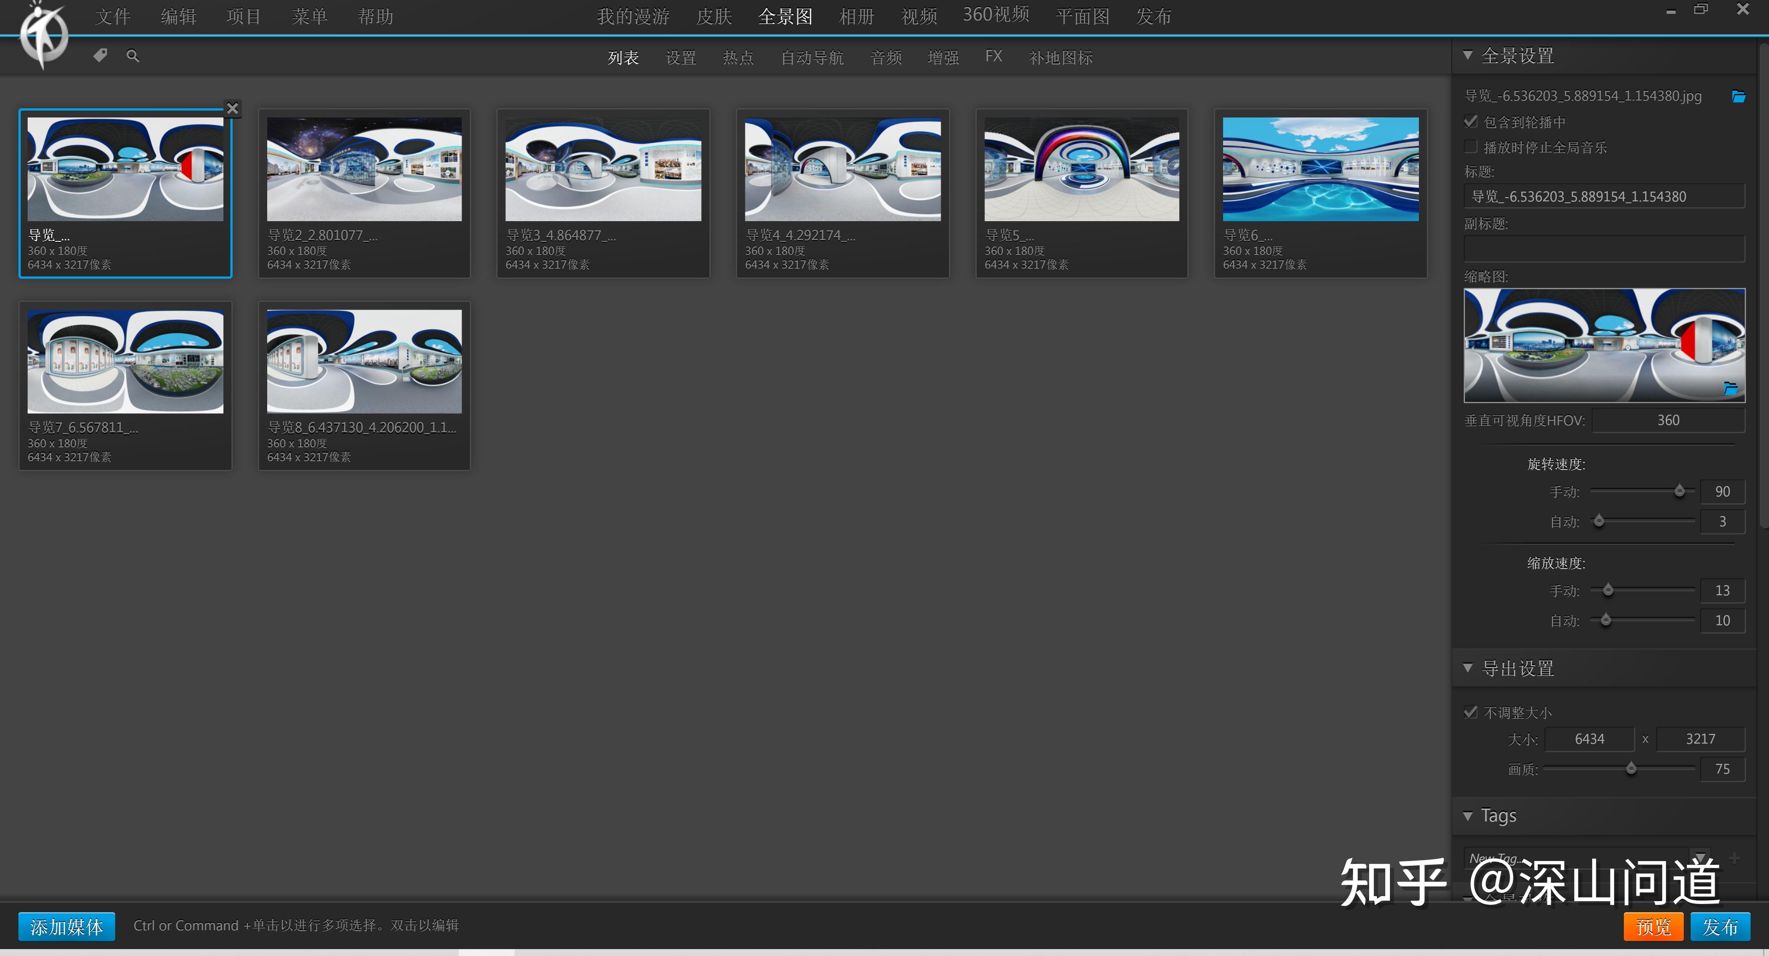Select the 导览6 panorama thumbnail
Image resolution: width=1769 pixels, height=956 pixels.
[x=1320, y=193]
